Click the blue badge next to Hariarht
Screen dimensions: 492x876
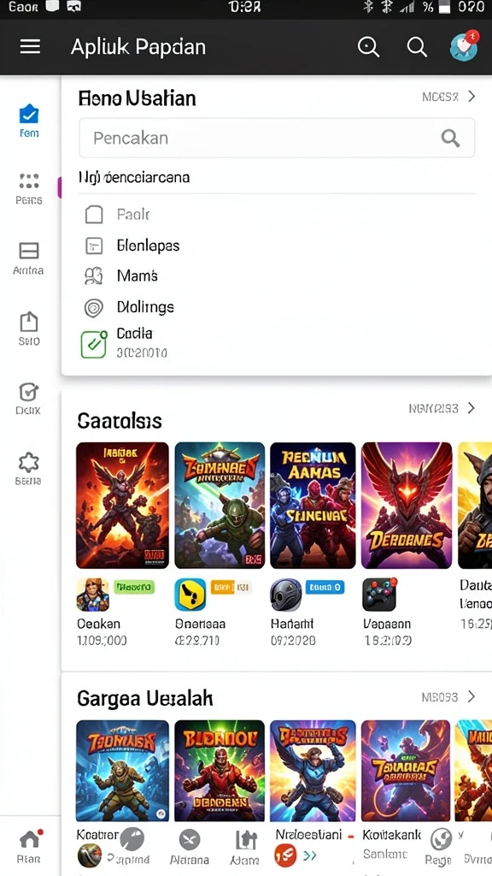click(x=325, y=587)
